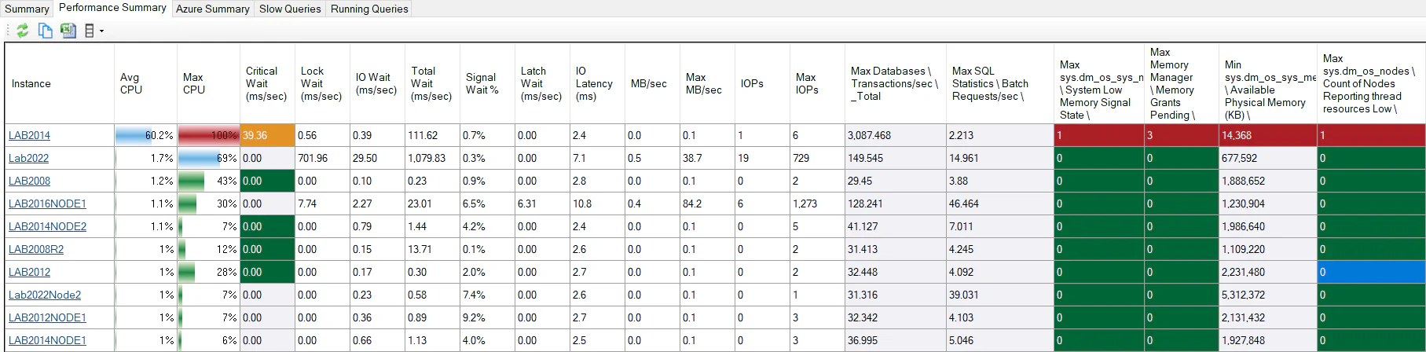
Task: Open the LAB2014NODE1 instance link
Action: pyautogui.click(x=47, y=340)
